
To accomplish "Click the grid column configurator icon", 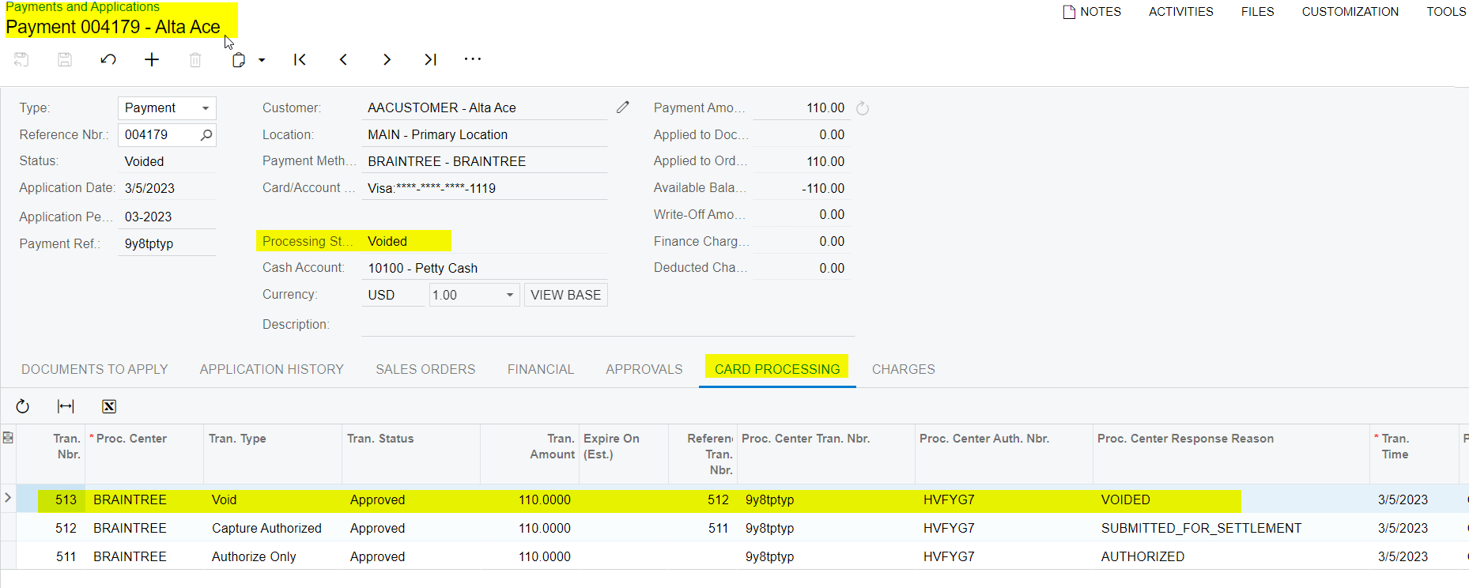I will (x=8, y=438).
